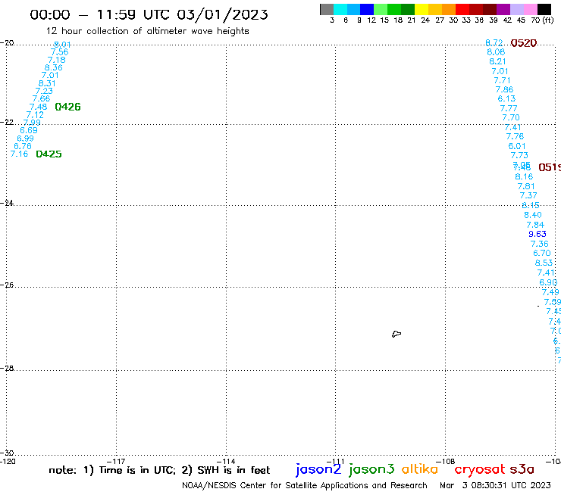Screen dimensions: 561x492
Task: Click the "-114" longitude axis label
Action: point(226,461)
